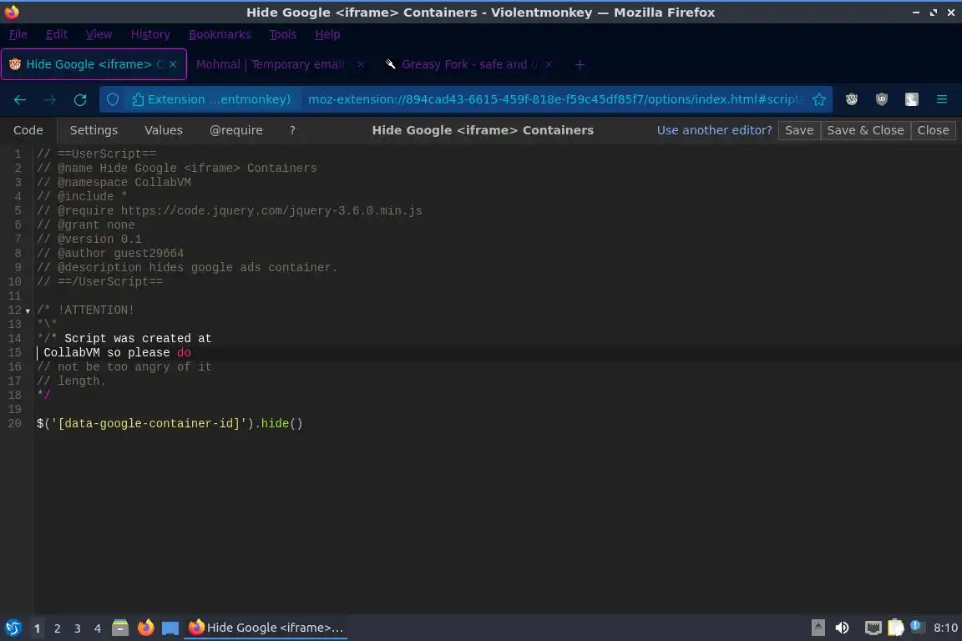Reload the current page
The image size is (962, 641).
pyautogui.click(x=80, y=99)
